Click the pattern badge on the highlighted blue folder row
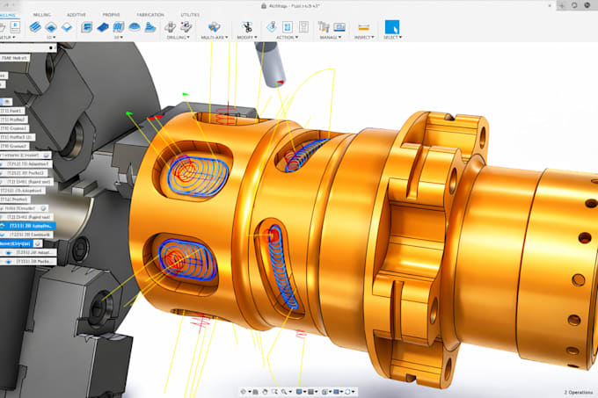598x398 pixels. (x=38, y=243)
